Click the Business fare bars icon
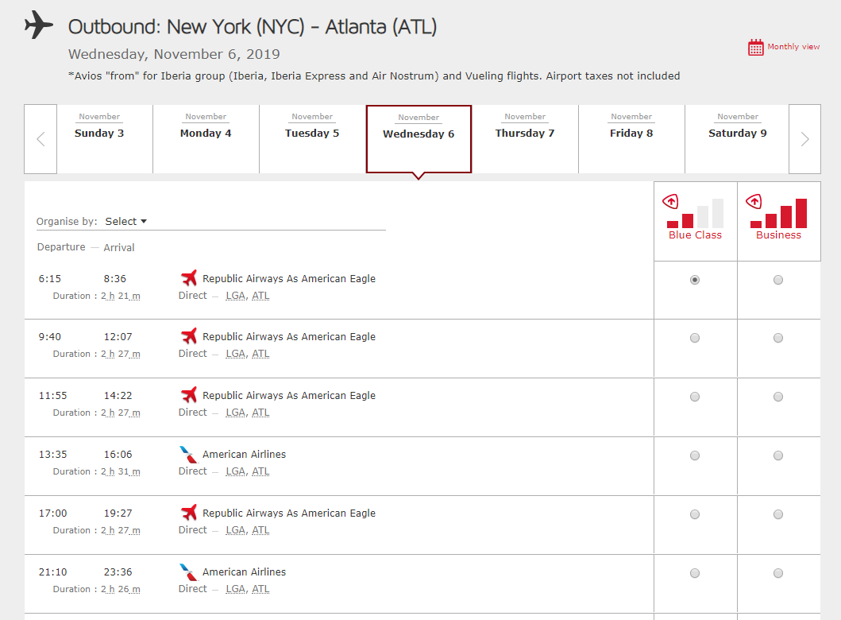Image resolution: width=841 pixels, height=620 pixels. pos(778,212)
